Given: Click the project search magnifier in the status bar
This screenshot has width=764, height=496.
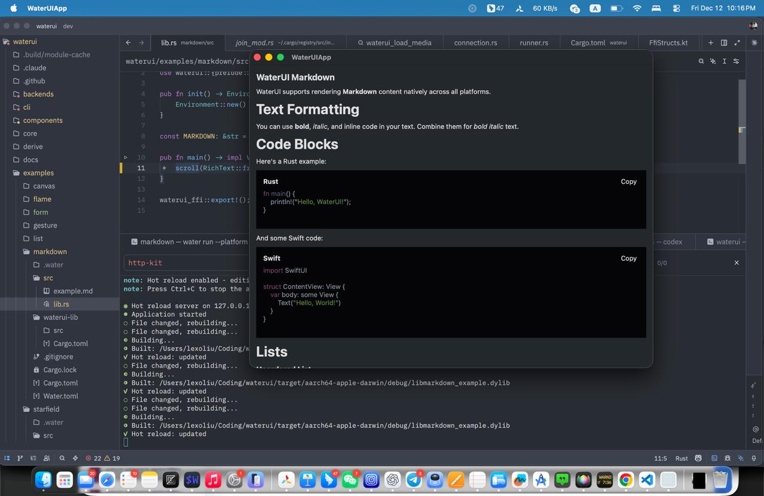Looking at the screenshot, I should coord(62,458).
